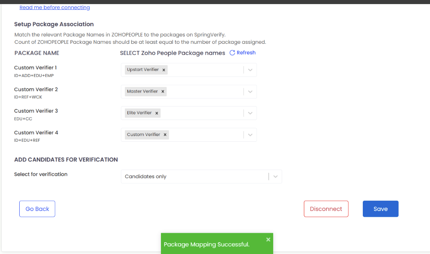This screenshot has height=254, width=430.
Task: Open the Read me before connecting link
Action: click(x=54, y=7)
